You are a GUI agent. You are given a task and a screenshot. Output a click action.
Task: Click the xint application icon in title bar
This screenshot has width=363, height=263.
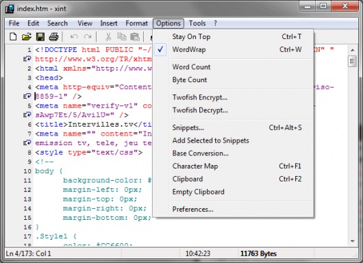(10, 9)
